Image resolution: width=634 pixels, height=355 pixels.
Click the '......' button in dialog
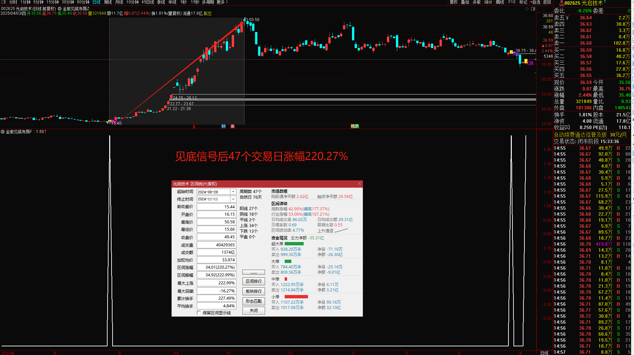click(254, 272)
